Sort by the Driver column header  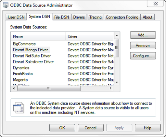pyautogui.click(x=90, y=36)
